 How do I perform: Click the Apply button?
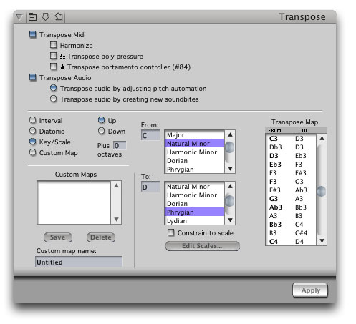pyautogui.click(x=310, y=290)
